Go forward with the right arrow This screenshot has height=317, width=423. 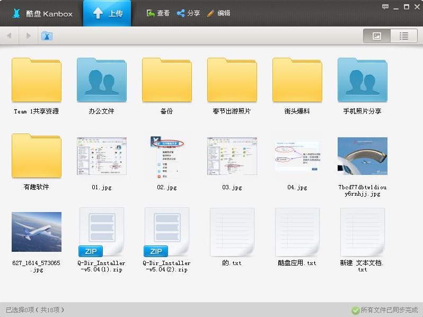click(28, 36)
